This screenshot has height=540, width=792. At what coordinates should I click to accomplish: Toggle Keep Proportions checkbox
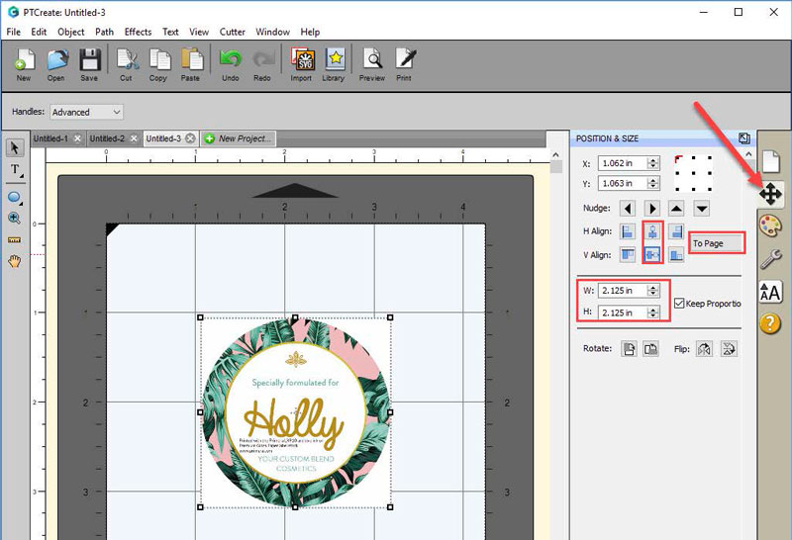tap(679, 304)
